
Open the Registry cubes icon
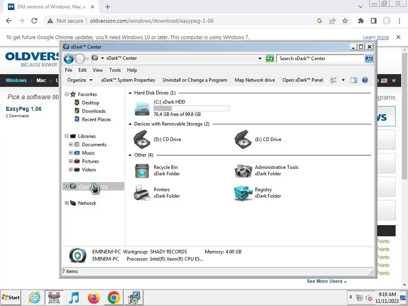243,193
